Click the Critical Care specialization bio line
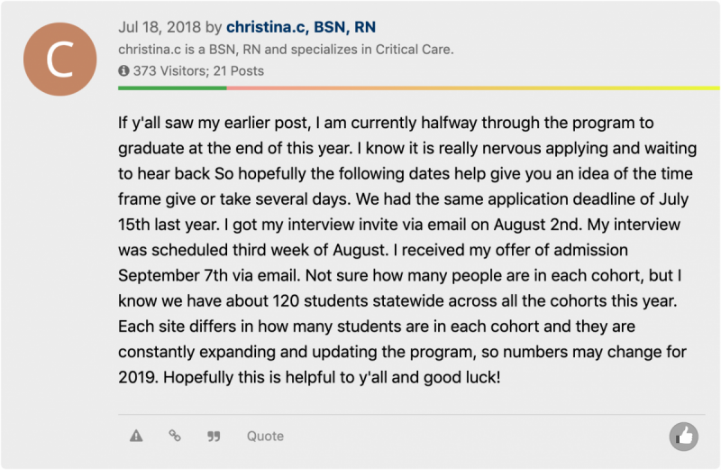721x470 pixels. tap(286, 50)
